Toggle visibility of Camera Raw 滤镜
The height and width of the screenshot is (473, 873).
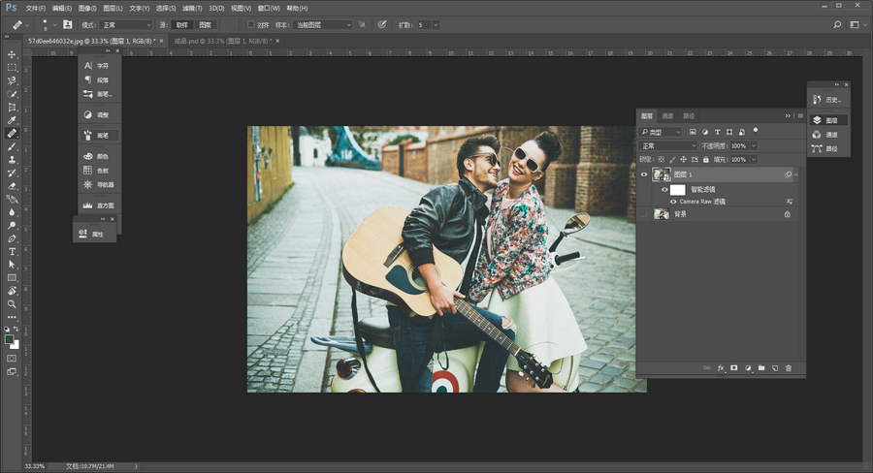[673, 202]
